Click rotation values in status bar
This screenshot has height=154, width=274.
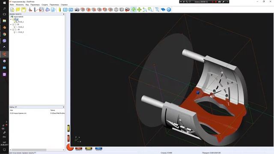coord(211,153)
